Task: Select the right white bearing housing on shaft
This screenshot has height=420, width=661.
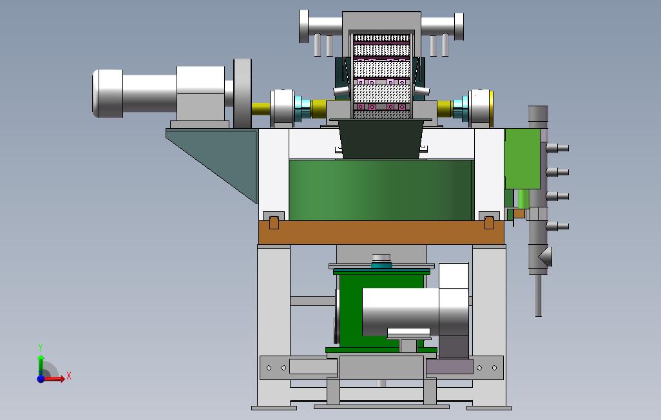Action: pos(480,108)
